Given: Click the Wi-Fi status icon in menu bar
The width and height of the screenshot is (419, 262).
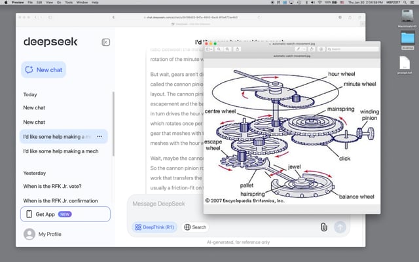Looking at the screenshot, I should tap(319, 3).
